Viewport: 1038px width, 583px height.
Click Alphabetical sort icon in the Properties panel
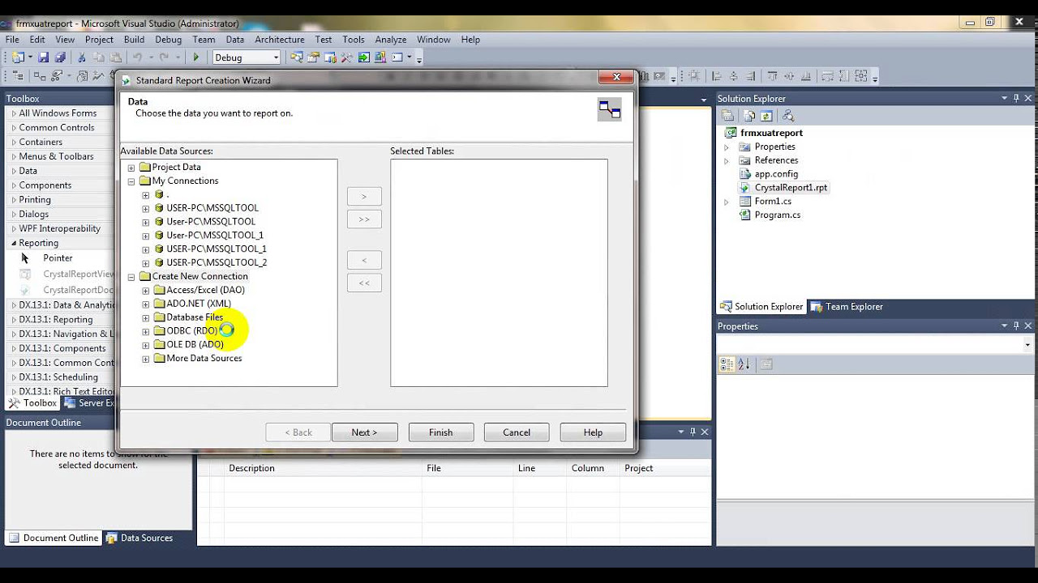pos(744,364)
